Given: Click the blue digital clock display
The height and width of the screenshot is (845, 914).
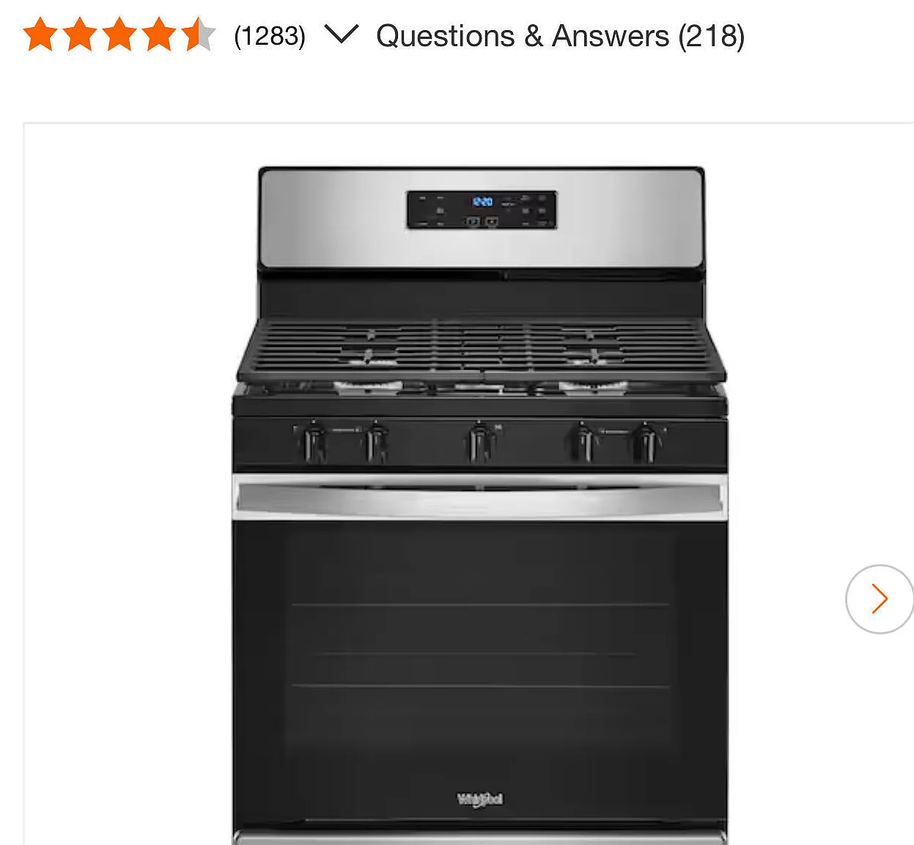Looking at the screenshot, I should (x=482, y=201).
